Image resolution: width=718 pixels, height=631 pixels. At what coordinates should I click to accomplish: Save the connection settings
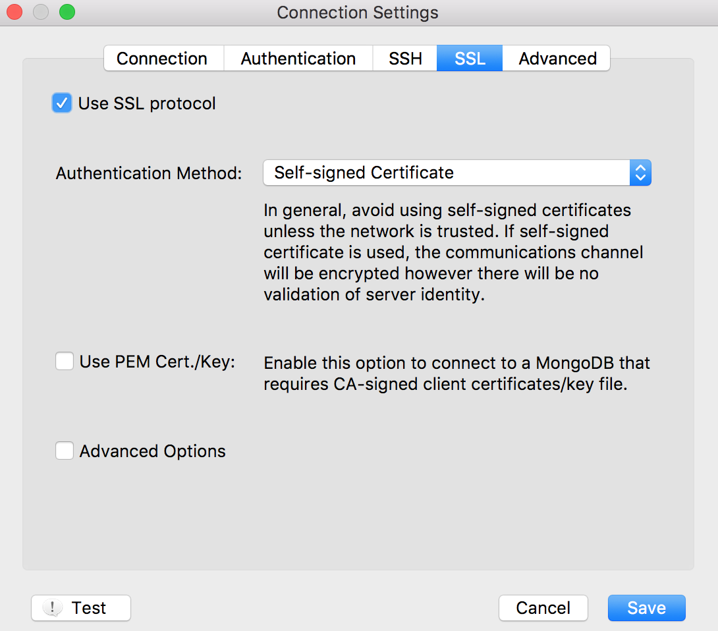click(646, 607)
